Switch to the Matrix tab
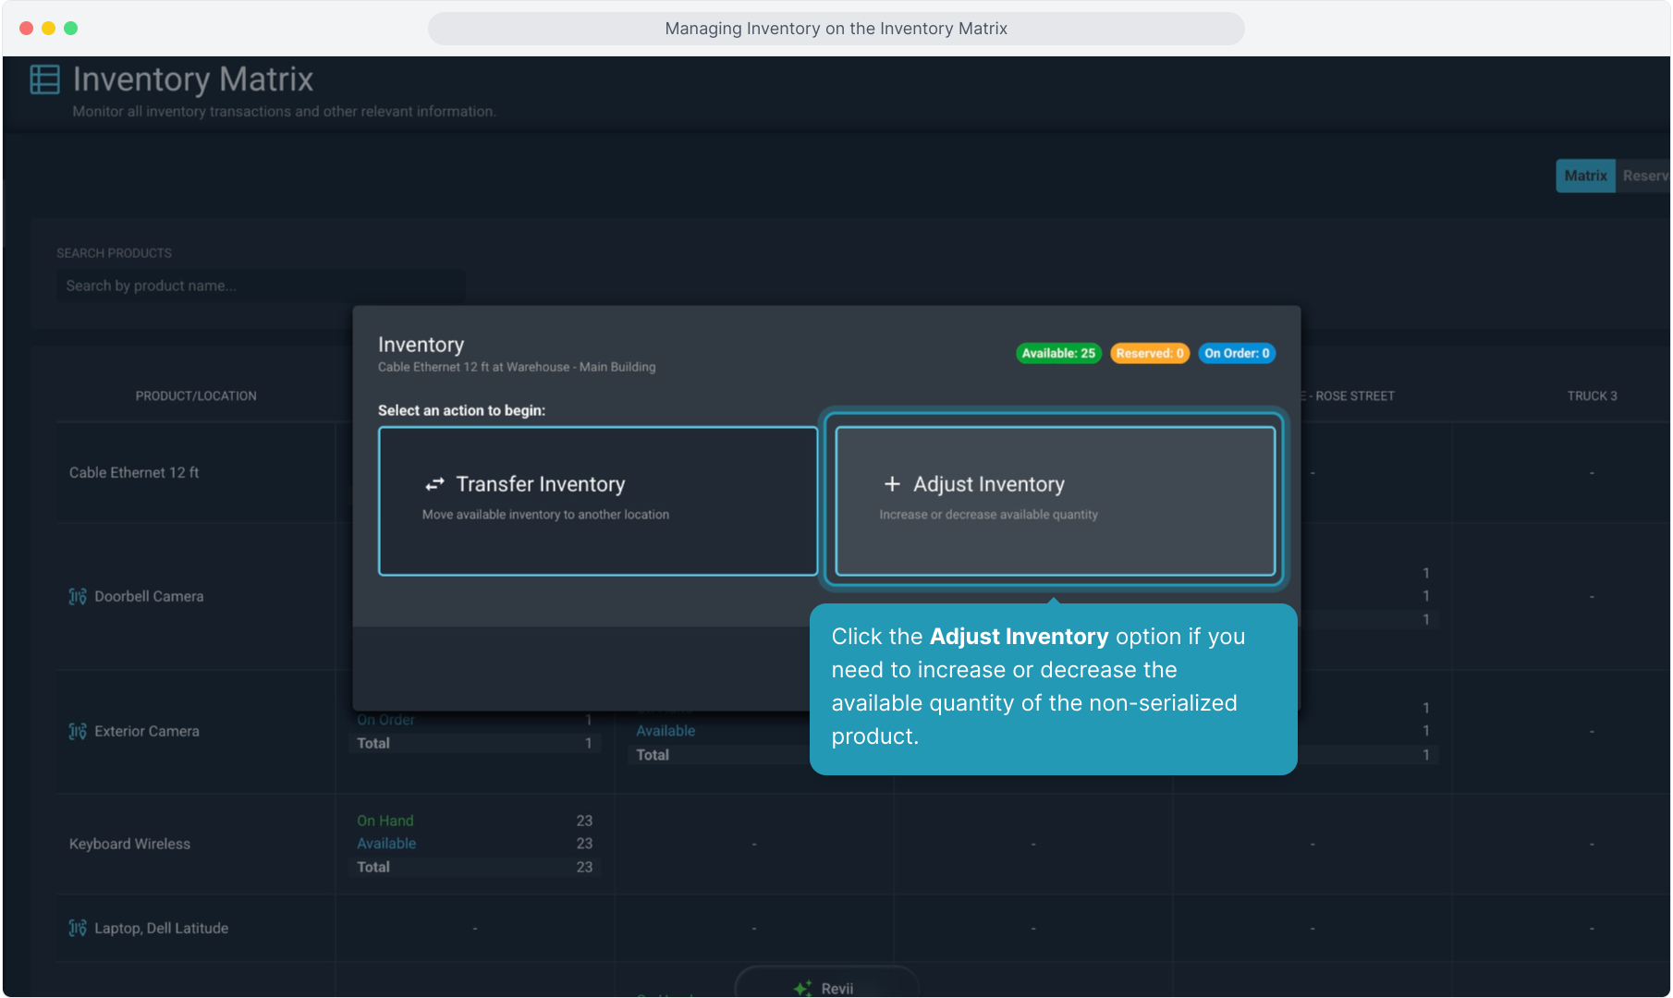This screenshot has height=998, width=1673. (x=1585, y=176)
